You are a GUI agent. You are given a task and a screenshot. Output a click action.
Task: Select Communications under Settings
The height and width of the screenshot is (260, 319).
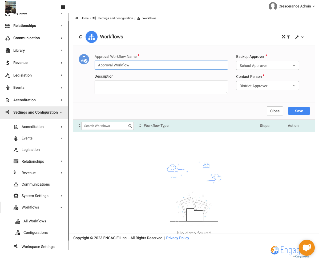point(36,185)
